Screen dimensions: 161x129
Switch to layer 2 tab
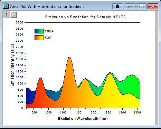13,14
